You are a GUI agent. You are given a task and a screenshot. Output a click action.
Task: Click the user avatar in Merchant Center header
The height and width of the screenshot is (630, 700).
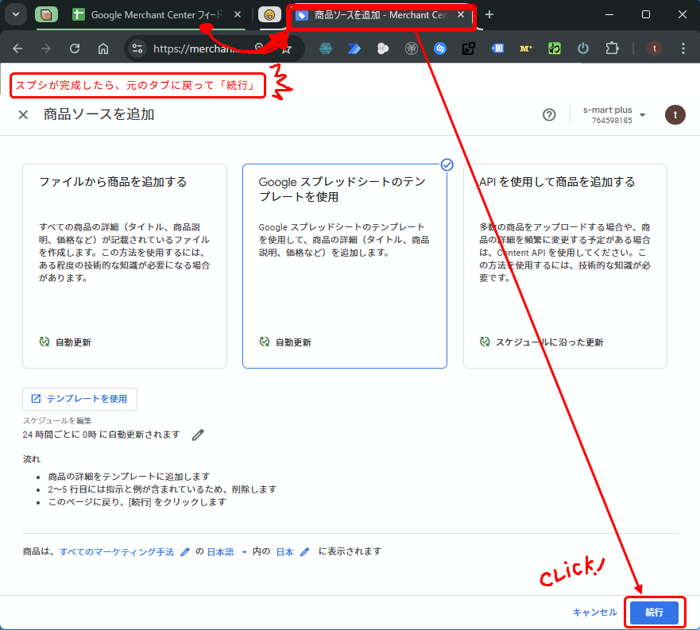(x=675, y=114)
